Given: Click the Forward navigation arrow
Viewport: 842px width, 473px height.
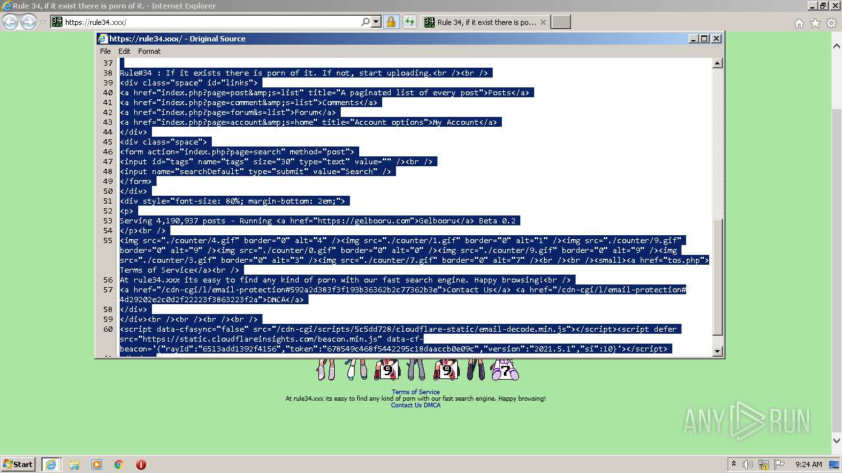Looking at the screenshot, I should pos(28,22).
